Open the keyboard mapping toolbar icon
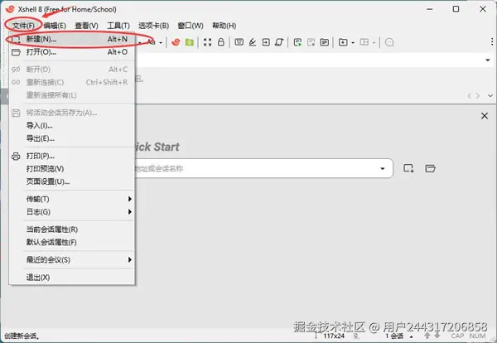497x343 pixels. point(239,42)
